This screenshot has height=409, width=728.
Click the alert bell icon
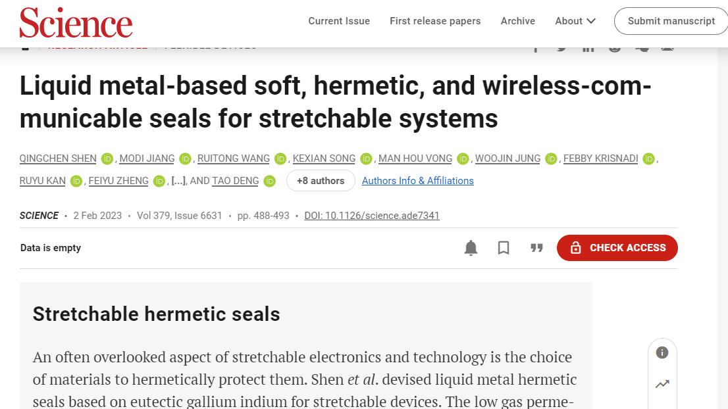[x=471, y=248]
